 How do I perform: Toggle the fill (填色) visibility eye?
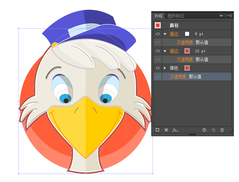tap(158, 68)
